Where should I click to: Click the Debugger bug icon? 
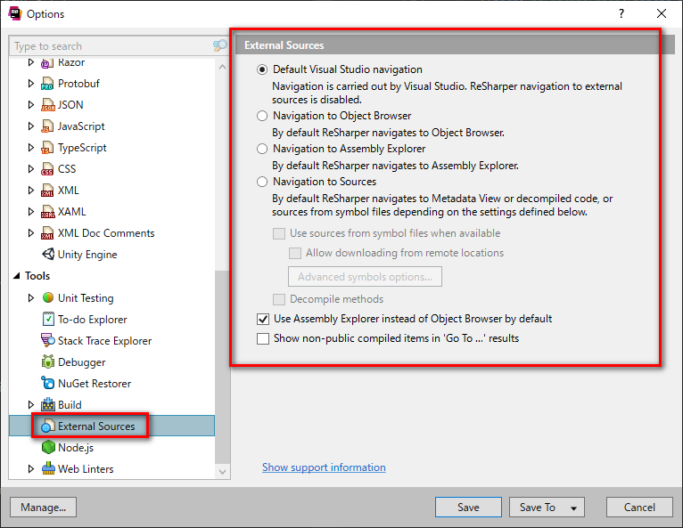[48, 361]
